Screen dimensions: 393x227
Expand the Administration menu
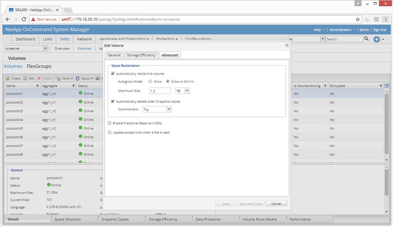tap(342, 30)
